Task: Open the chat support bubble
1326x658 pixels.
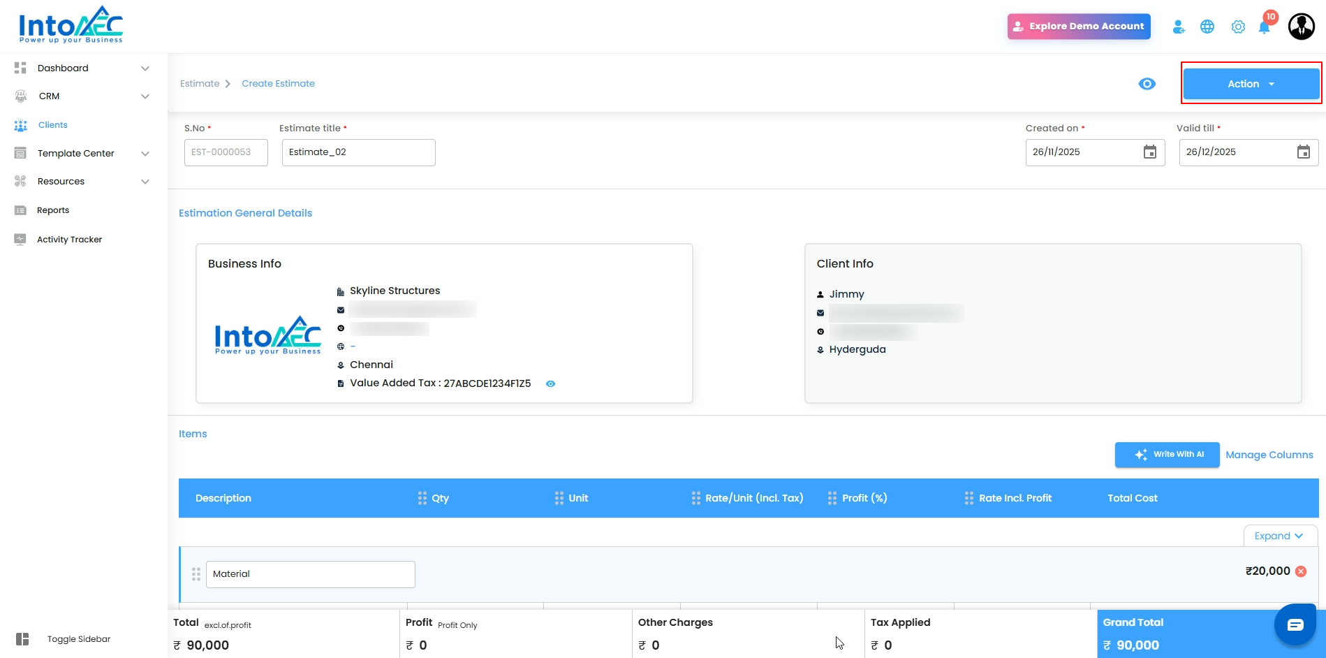Action: 1295,624
